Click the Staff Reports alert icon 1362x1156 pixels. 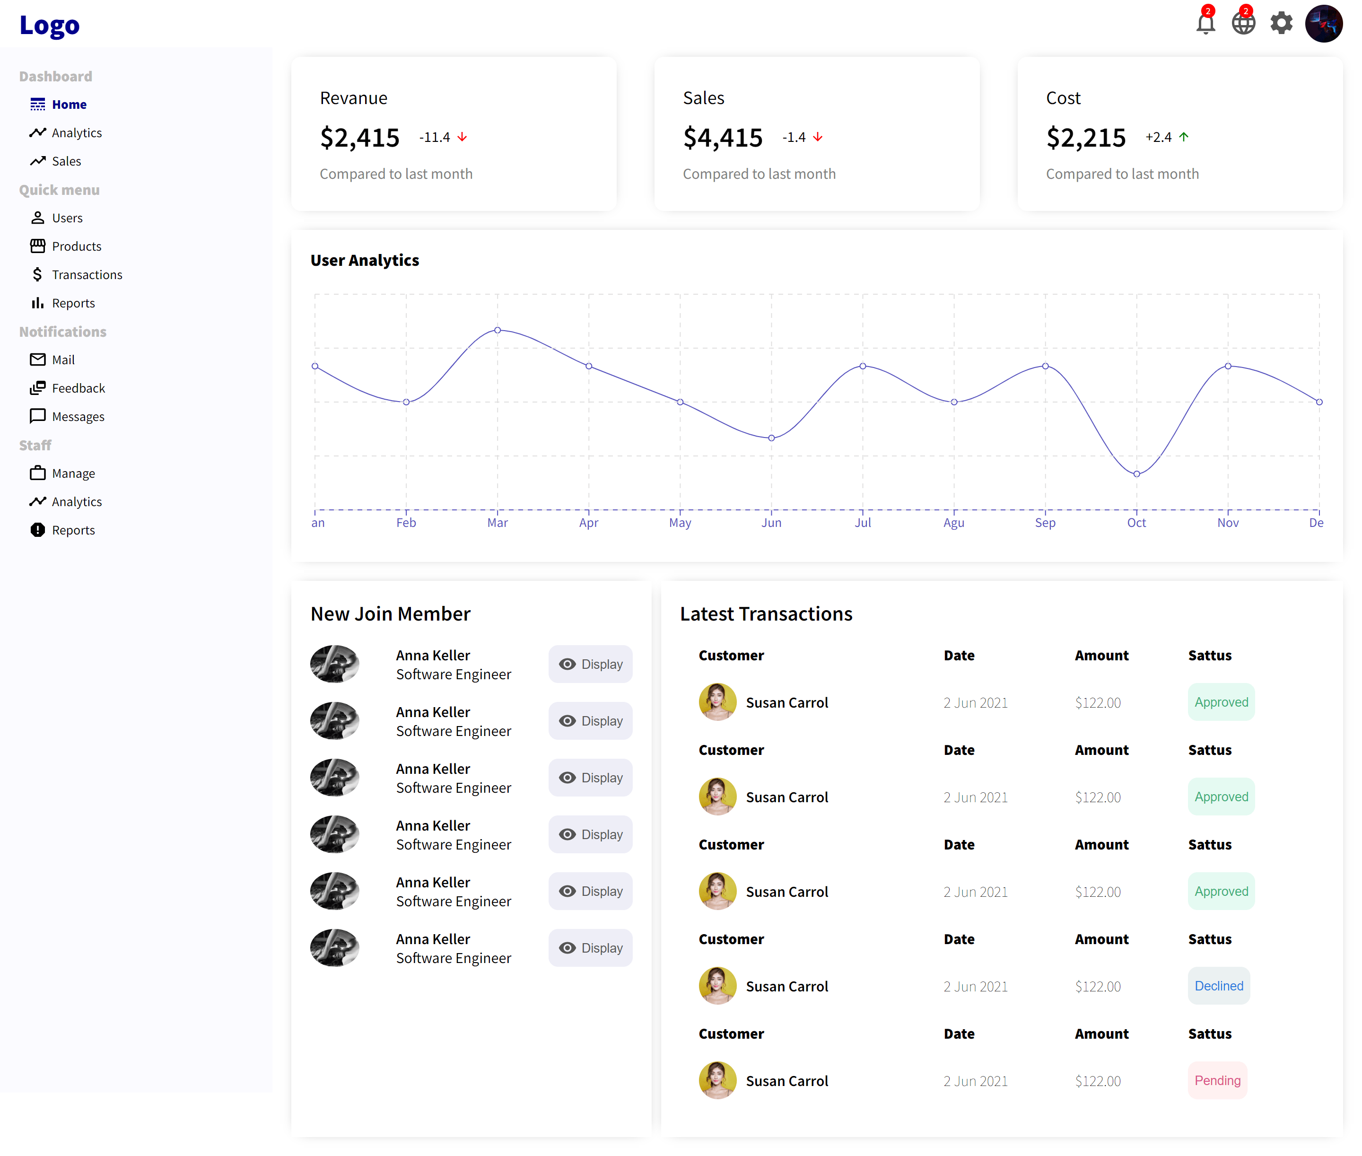(37, 530)
